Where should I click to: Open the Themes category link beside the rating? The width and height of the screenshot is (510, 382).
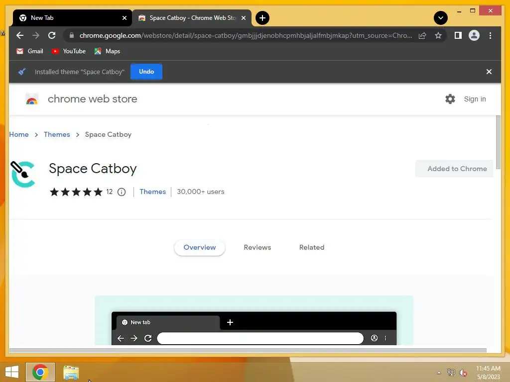pos(152,191)
